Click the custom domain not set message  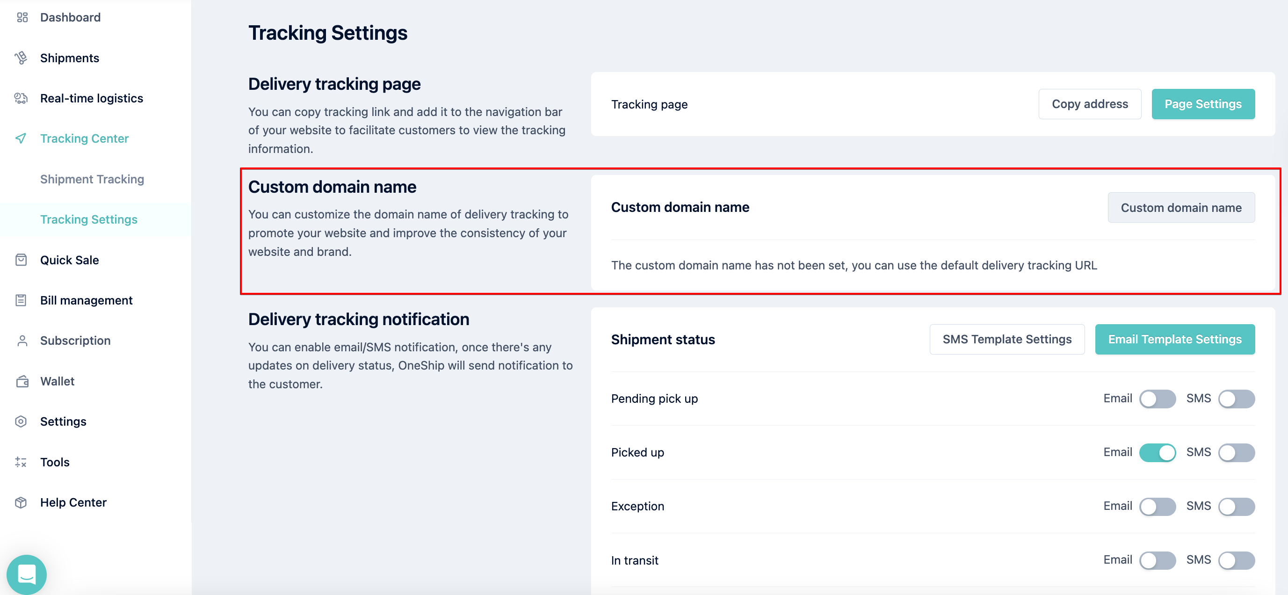[x=854, y=265]
